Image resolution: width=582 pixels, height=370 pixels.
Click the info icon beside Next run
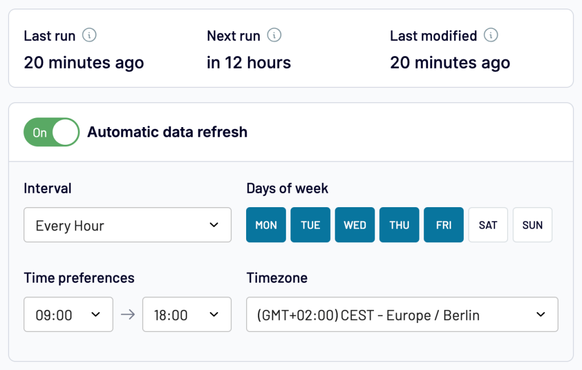coord(274,36)
